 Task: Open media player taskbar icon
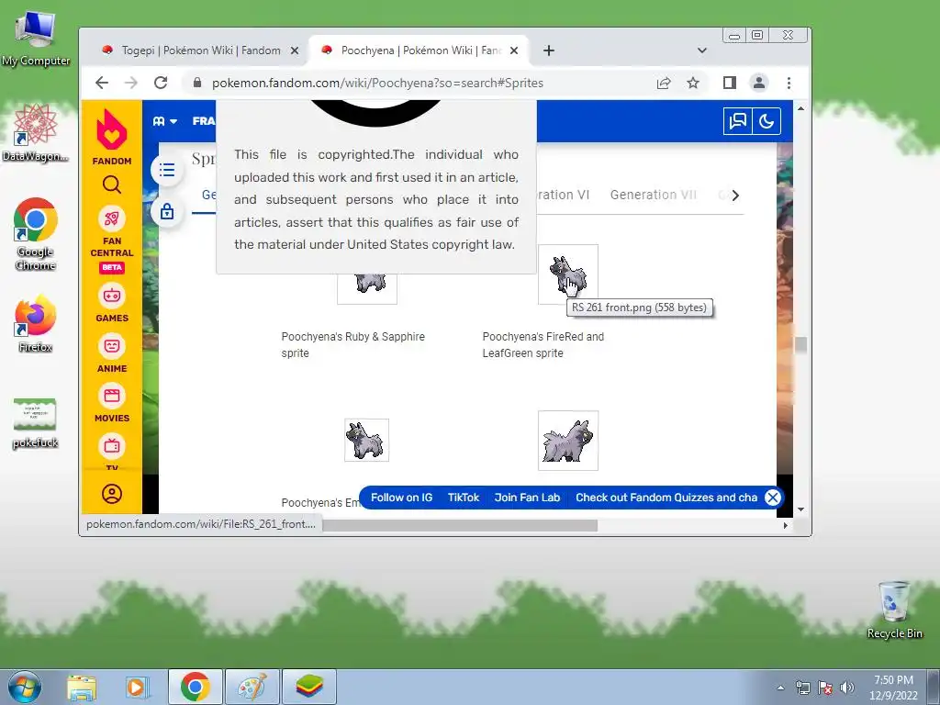(x=137, y=687)
